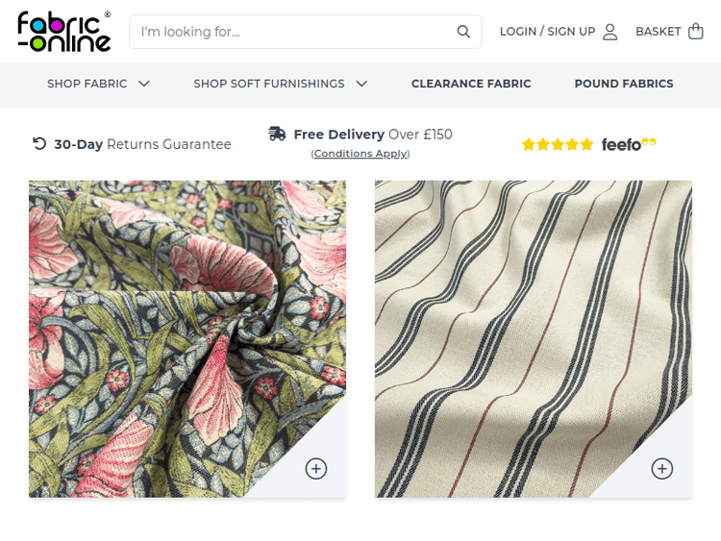Click the Login / Sign Up link
This screenshot has height=541, width=721.
547,32
